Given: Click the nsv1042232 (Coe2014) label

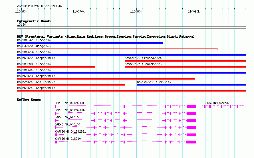Looking at the screenshot, I should [154, 82].
